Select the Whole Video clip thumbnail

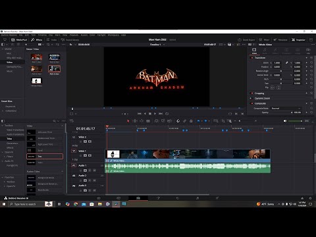coord(36,81)
